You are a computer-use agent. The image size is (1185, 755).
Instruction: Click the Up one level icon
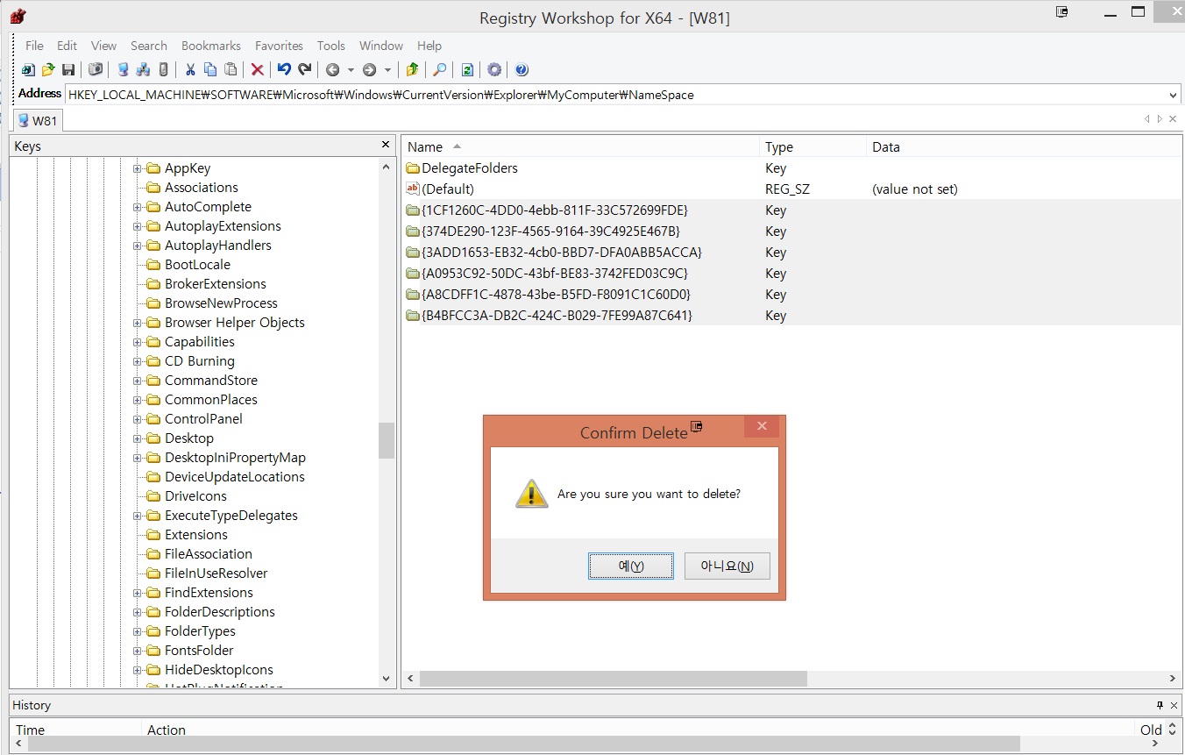tap(412, 70)
